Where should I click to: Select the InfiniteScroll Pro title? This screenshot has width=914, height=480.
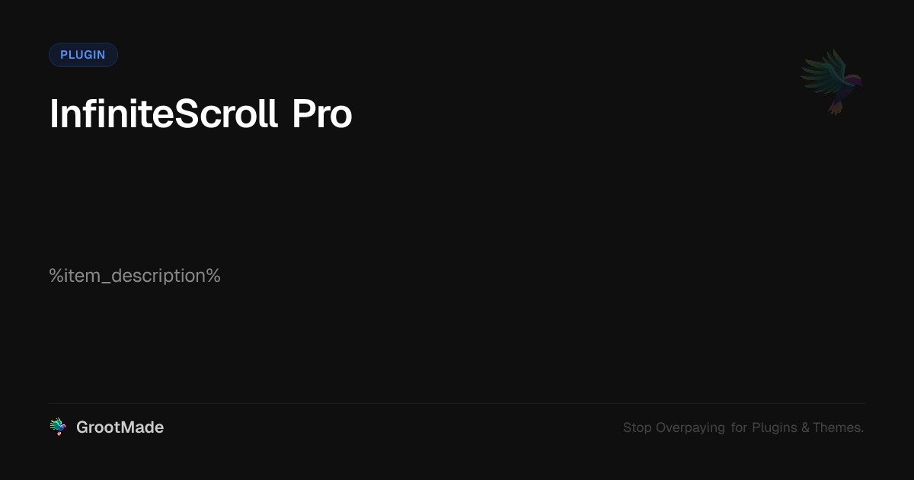pos(201,114)
